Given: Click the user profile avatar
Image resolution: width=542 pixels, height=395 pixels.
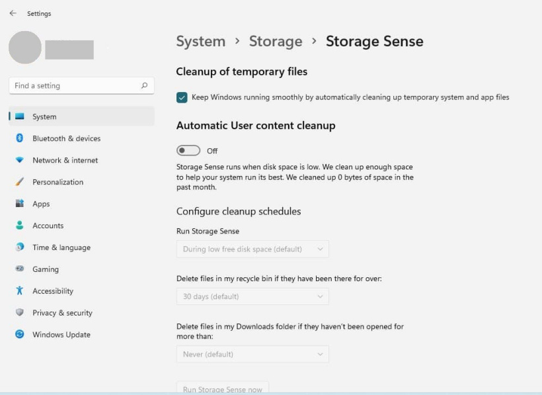Looking at the screenshot, I should point(25,48).
